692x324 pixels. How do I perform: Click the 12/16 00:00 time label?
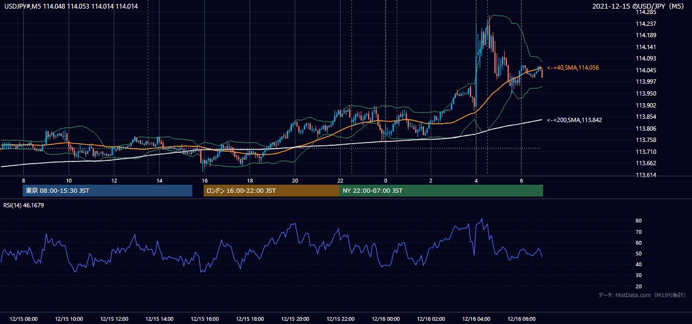[386, 319]
